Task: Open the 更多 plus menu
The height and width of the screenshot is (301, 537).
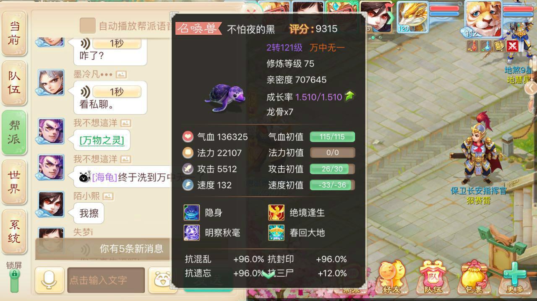Action: (x=515, y=277)
